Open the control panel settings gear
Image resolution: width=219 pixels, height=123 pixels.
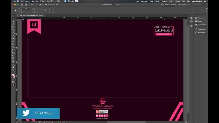click(x=206, y=9)
